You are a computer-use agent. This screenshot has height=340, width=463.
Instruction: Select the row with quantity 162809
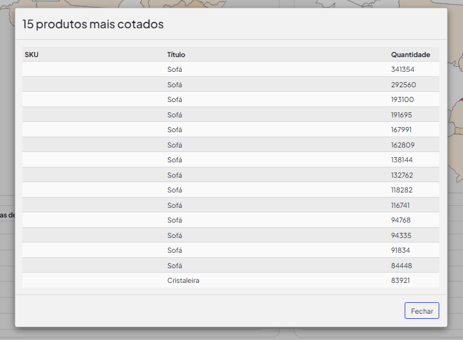[x=231, y=145]
